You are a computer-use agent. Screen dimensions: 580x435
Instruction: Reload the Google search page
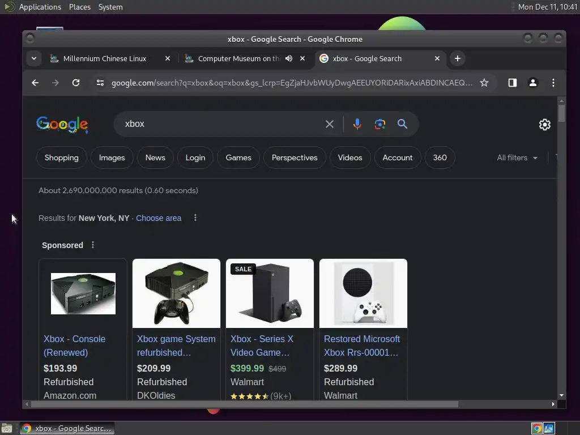76,83
